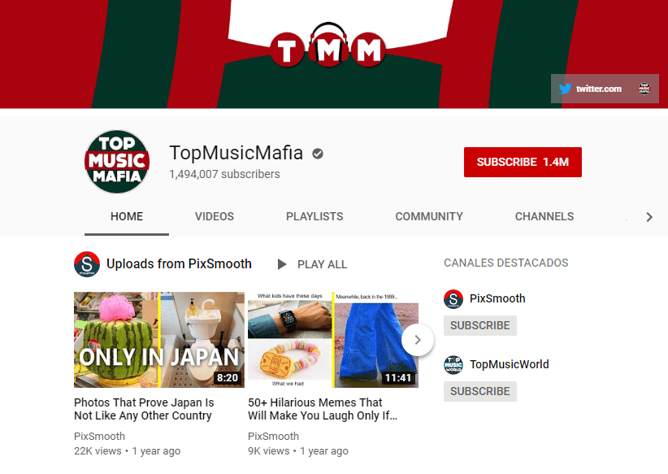
Task: Go to the Community tab
Action: tap(429, 216)
